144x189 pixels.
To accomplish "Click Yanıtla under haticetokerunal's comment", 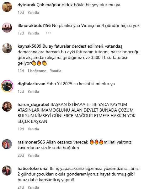I will point(33,187).
